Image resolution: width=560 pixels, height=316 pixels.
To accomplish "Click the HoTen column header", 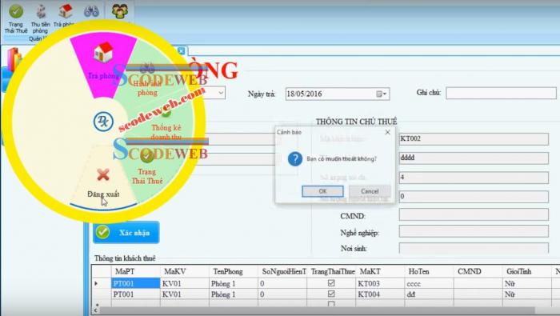I will (430, 271).
